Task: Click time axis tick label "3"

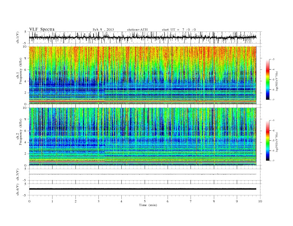Action: click(x=98, y=201)
